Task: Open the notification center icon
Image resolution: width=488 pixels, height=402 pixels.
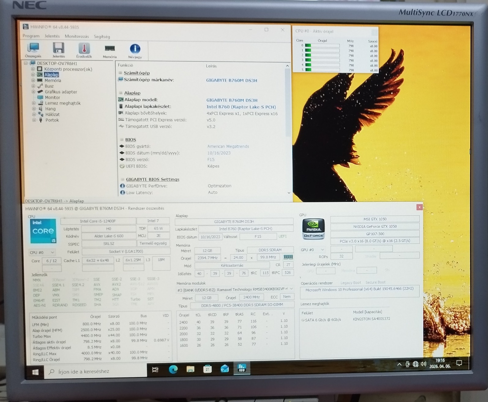Action: click(x=459, y=363)
